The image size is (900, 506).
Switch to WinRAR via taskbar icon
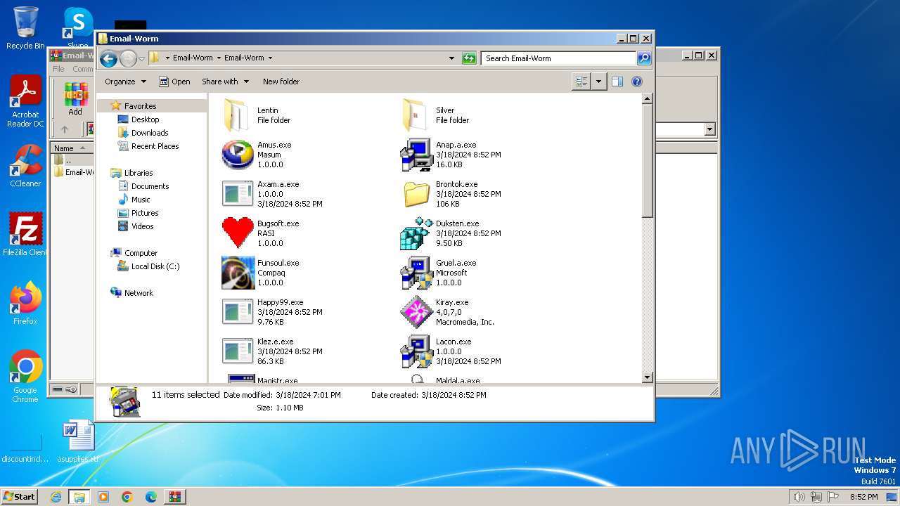tap(174, 497)
